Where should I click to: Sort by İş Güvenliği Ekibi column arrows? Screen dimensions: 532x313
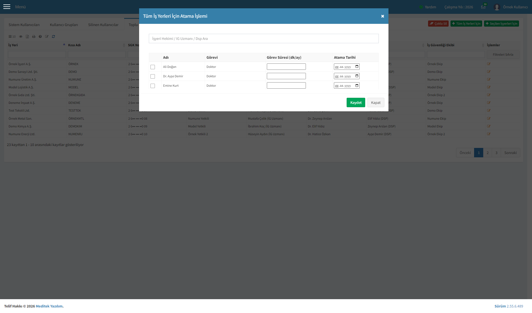tap(483, 45)
